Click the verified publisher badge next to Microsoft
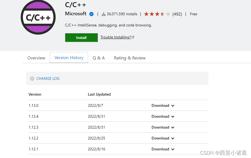 click(x=91, y=14)
